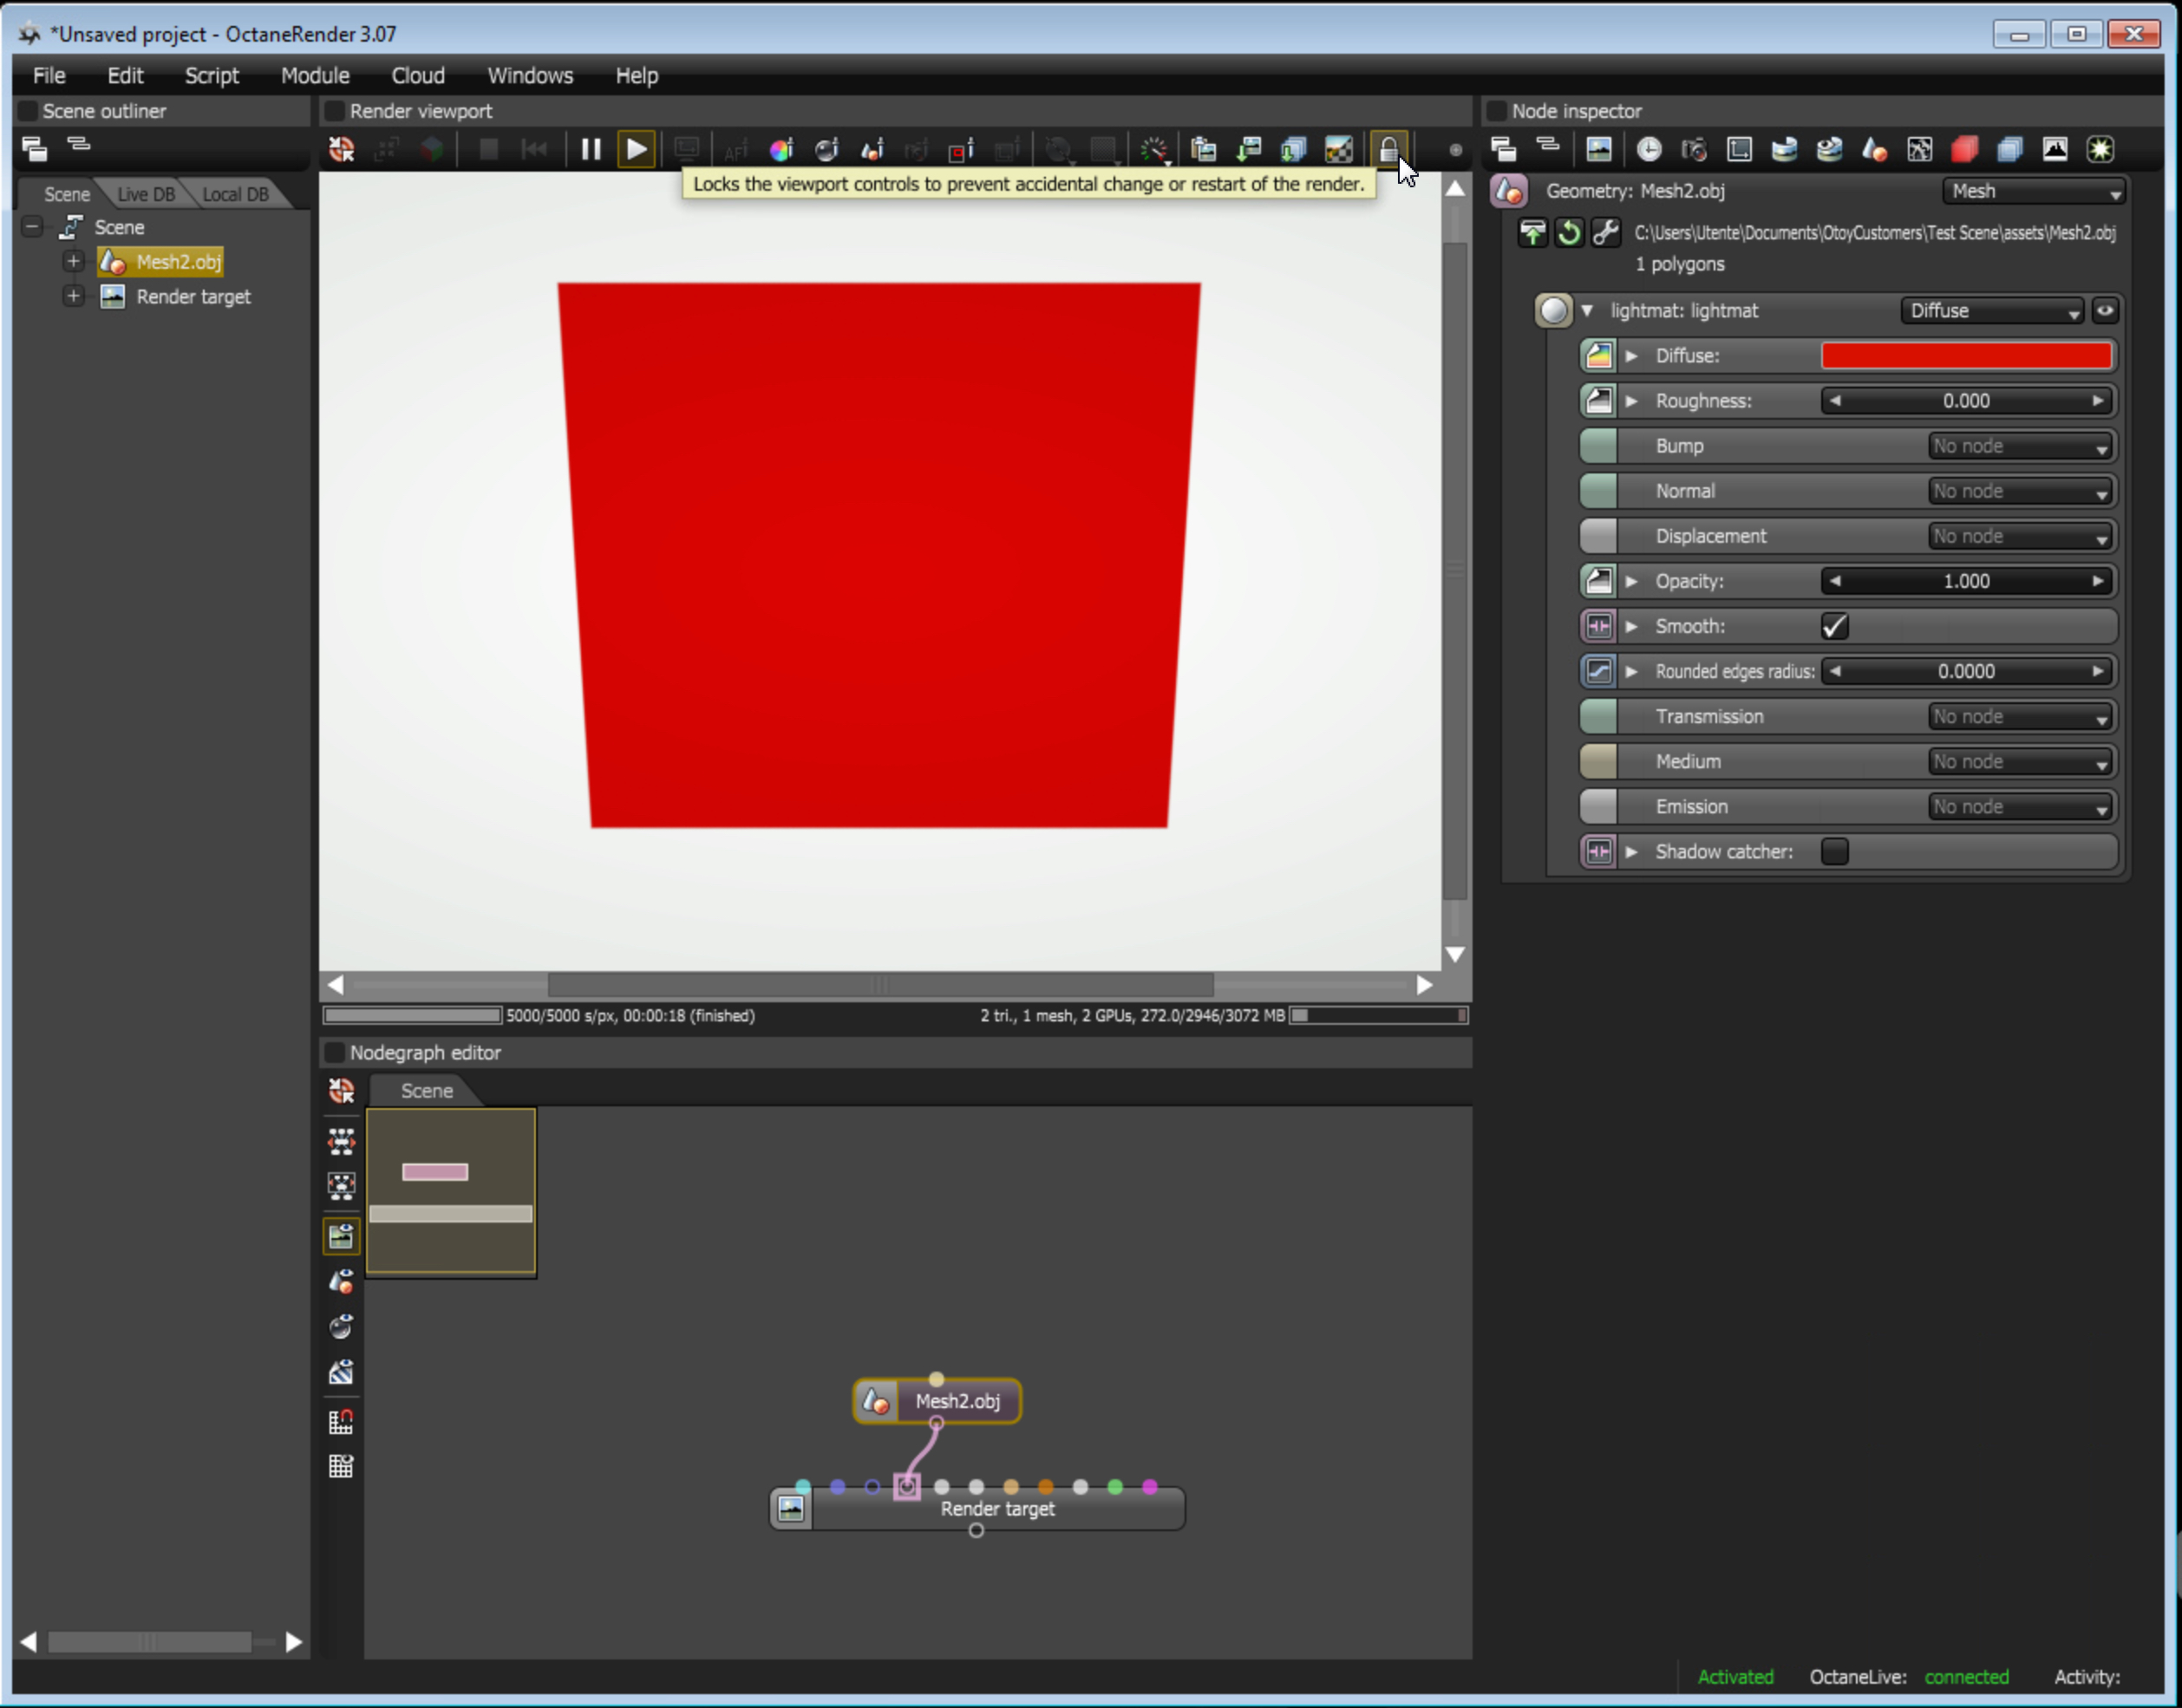Viewport: 2182px width, 1708px height.
Task: Click the viewport lock icon
Action: point(1388,150)
